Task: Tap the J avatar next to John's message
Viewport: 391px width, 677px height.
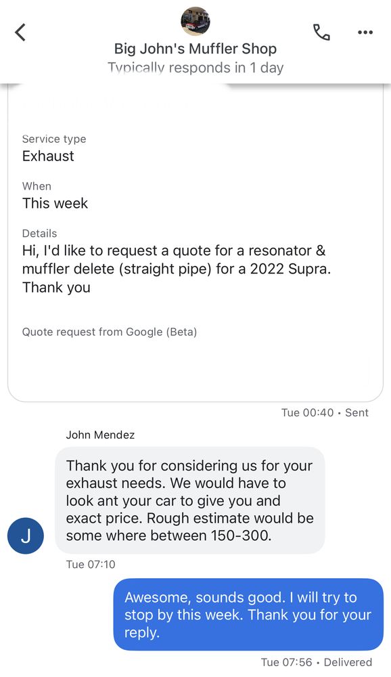Action: point(25,536)
